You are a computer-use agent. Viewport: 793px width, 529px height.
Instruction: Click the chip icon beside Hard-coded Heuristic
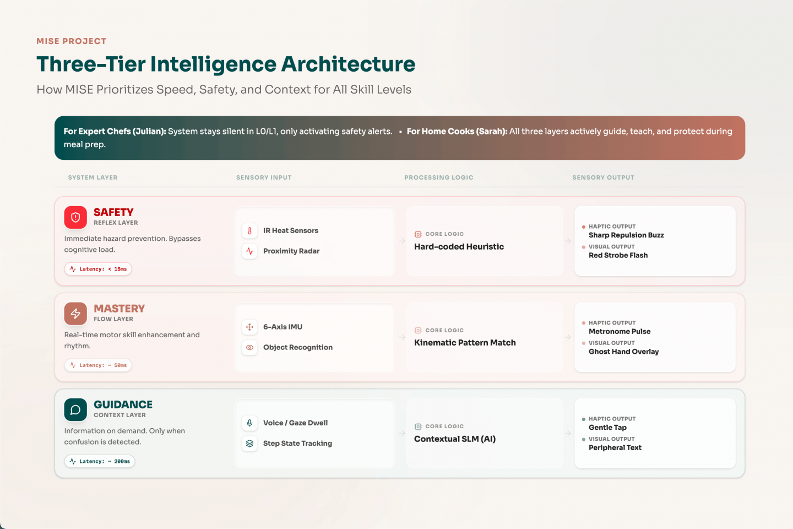tap(418, 234)
